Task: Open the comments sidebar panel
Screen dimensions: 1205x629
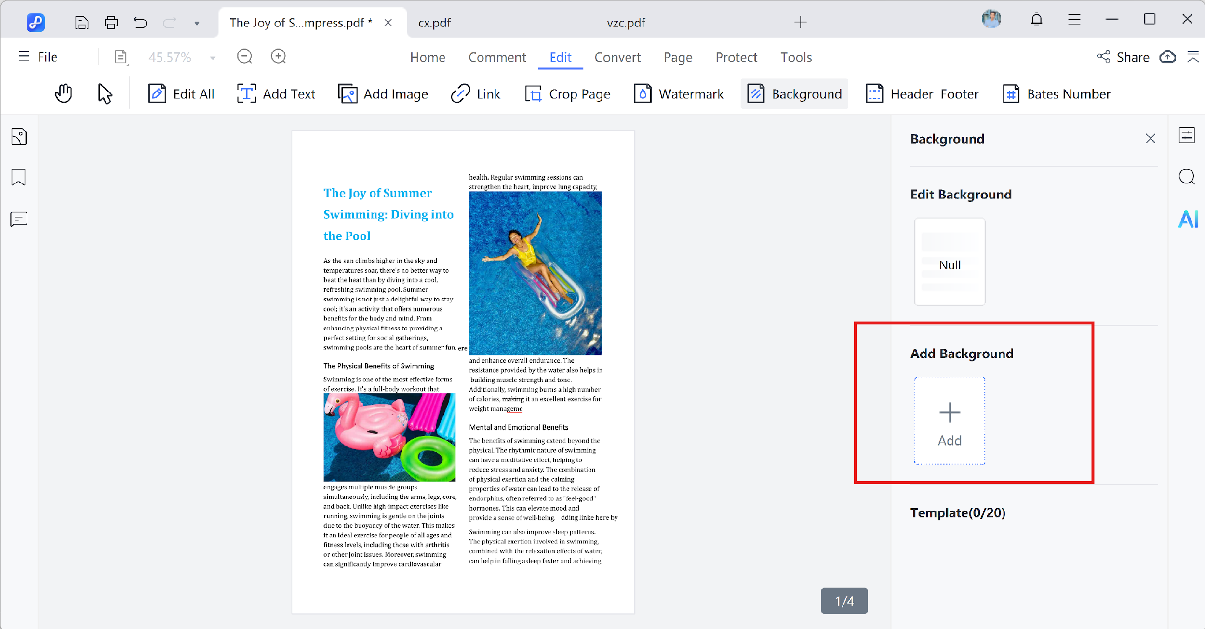Action: coord(18,220)
